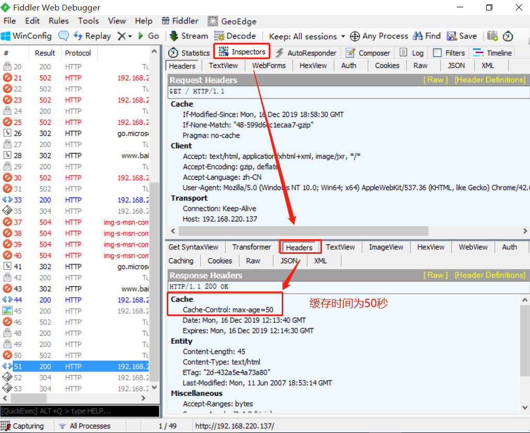Select session 35 cached diamond icon
Viewport: 530px width, 433px height.
click(x=7, y=211)
